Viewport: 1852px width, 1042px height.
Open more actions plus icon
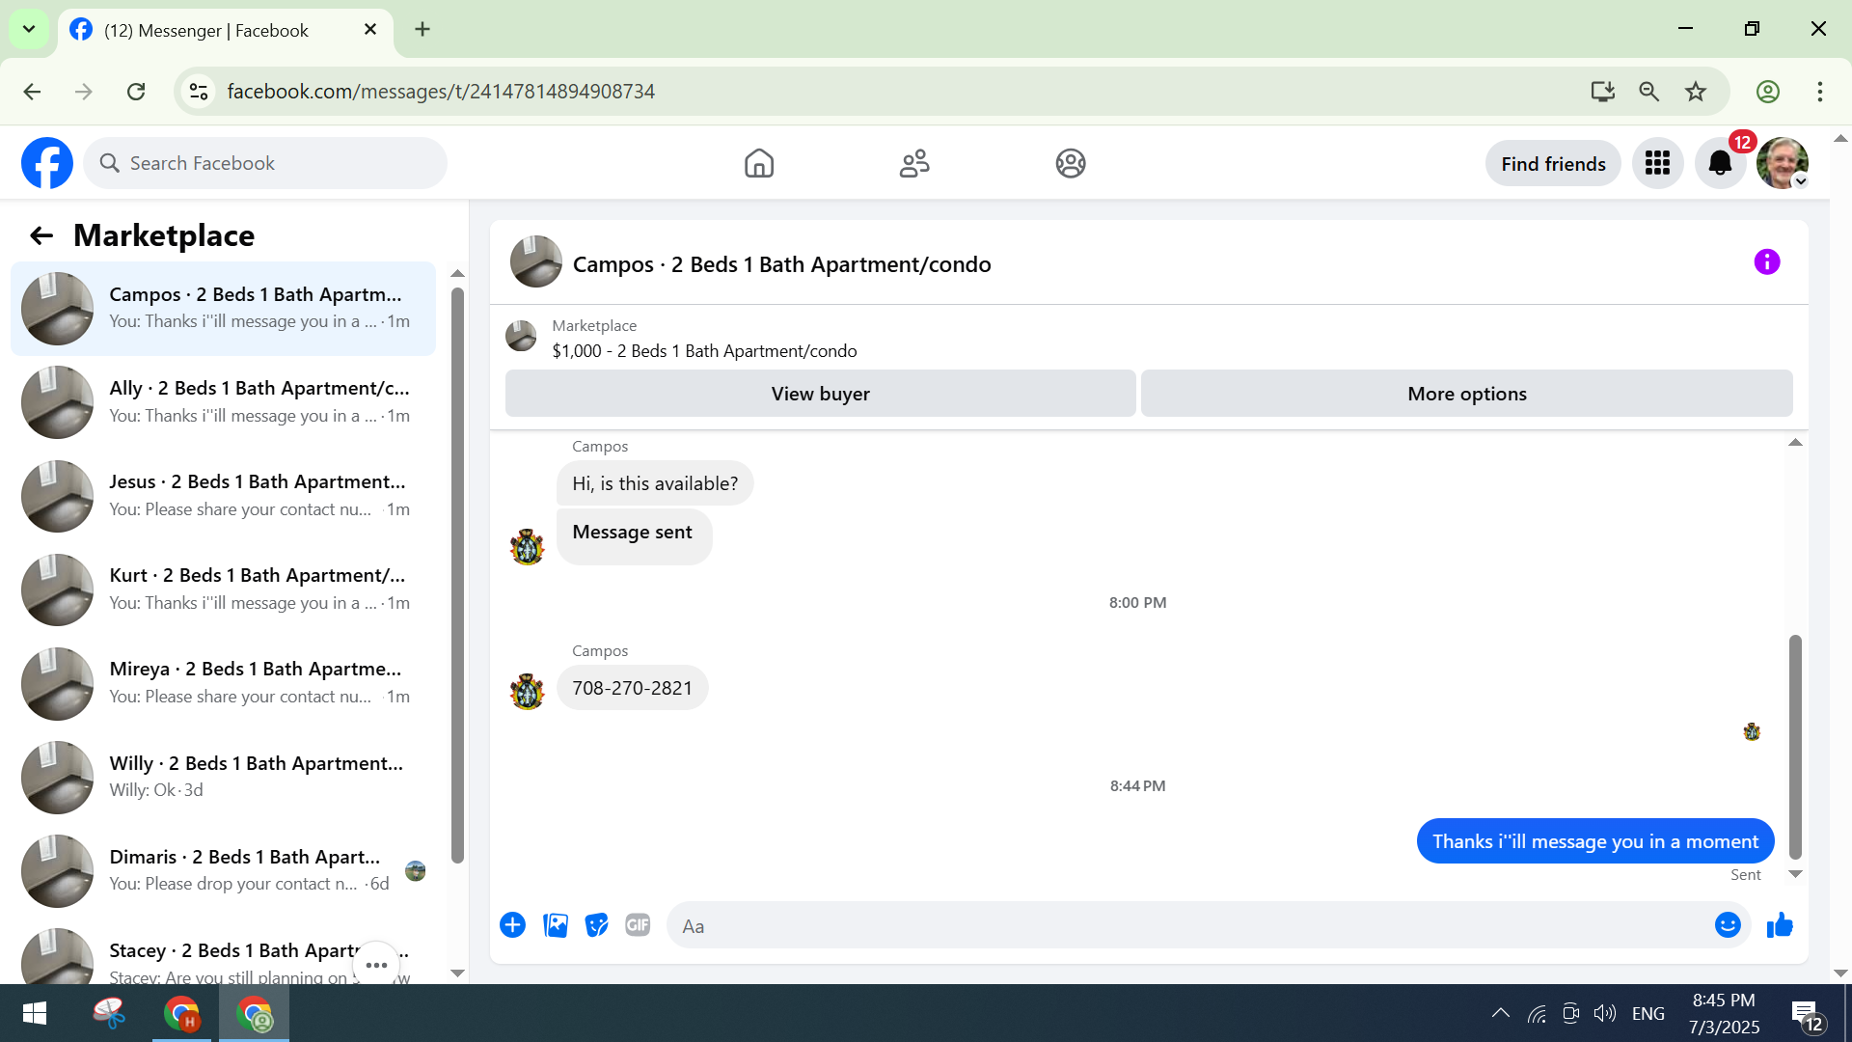point(512,926)
